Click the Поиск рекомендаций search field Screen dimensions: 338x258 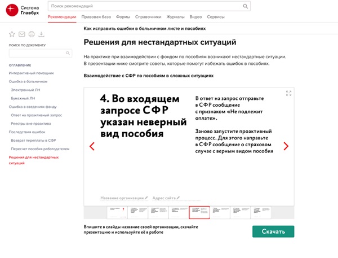[145, 6]
